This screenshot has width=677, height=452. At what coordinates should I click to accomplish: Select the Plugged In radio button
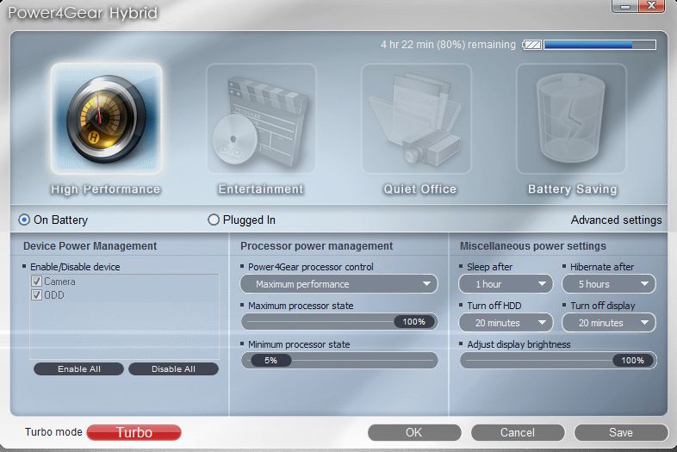pos(214,220)
